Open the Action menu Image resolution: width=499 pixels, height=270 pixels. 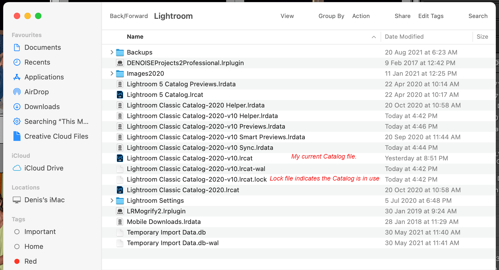pos(361,16)
